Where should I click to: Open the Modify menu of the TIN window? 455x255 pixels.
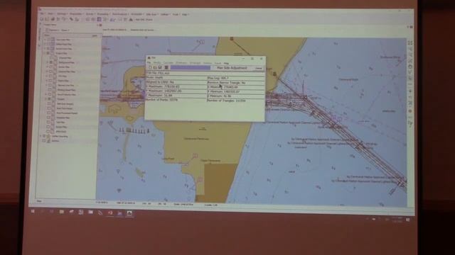[x=157, y=63]
